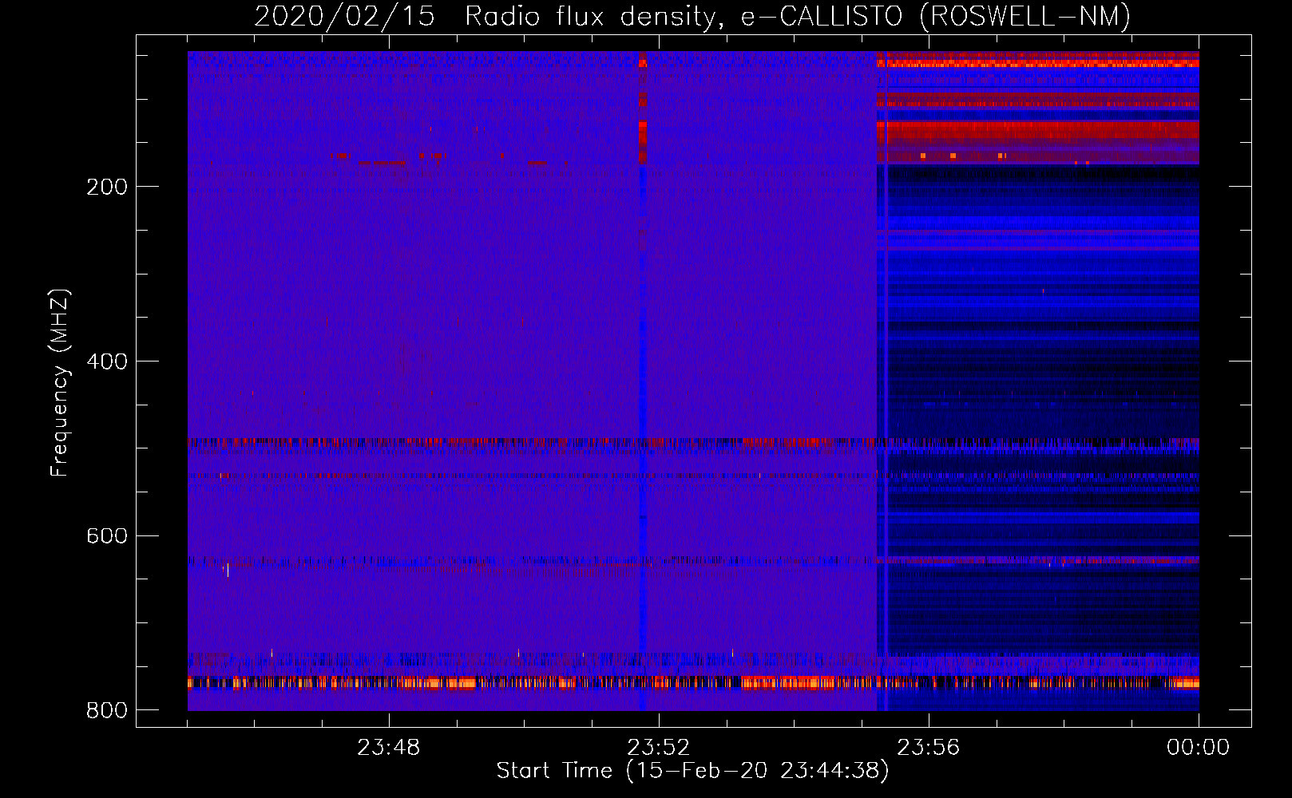Click the 23:56 time tick label
This screenshot has height=798, width=1292.
point(928,748)
